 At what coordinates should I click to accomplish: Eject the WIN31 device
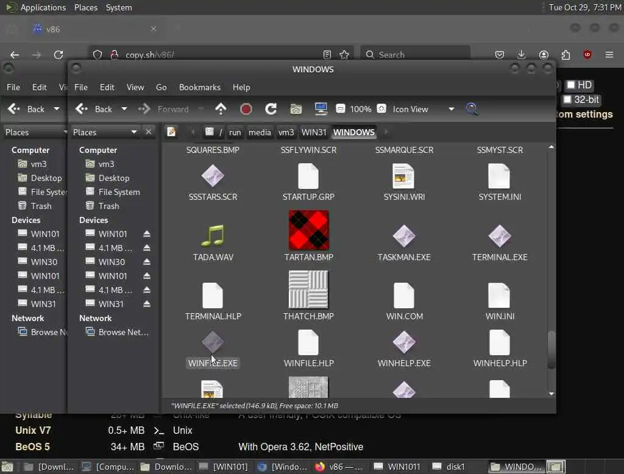coord(147,303)
